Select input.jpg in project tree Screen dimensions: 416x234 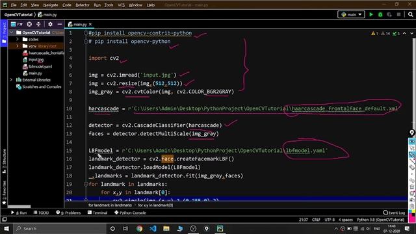(x=33, y=60)
